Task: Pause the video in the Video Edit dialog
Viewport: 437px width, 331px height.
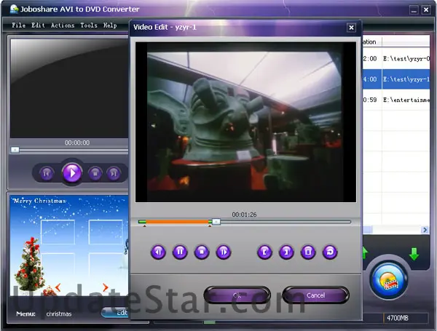Action: pyautogui.click(x=179, y=252)
